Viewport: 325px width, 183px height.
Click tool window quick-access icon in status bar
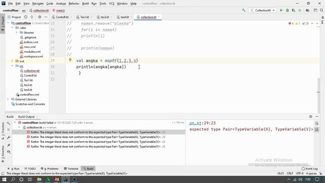(3, 173)
